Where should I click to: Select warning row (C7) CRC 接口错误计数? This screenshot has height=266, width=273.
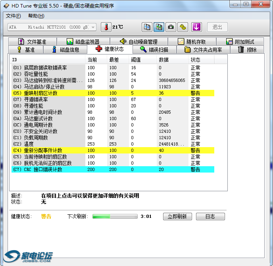pos(113,169)
